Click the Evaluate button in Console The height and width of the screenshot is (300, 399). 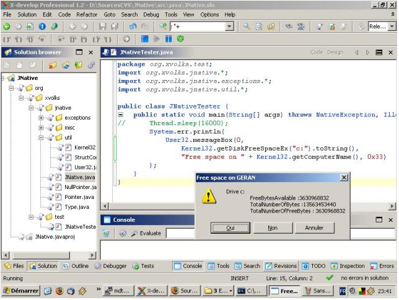click(146, 233)
